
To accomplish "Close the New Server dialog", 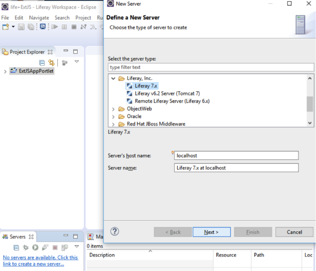I will pos(308,4).
